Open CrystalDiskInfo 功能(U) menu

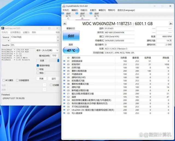[x=84, y=10]
